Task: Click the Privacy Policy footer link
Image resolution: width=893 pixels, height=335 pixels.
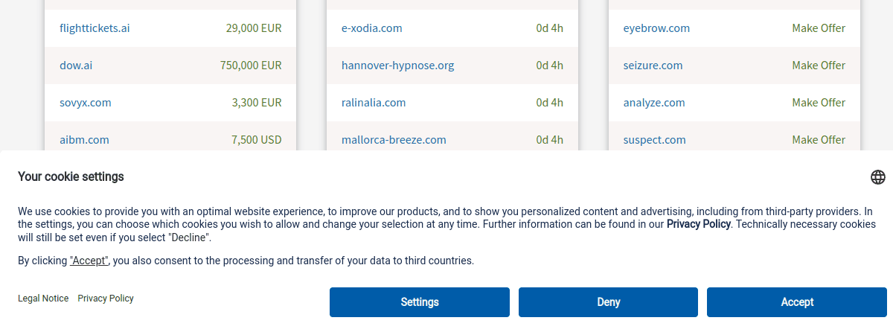Action: tap(106, 299)
